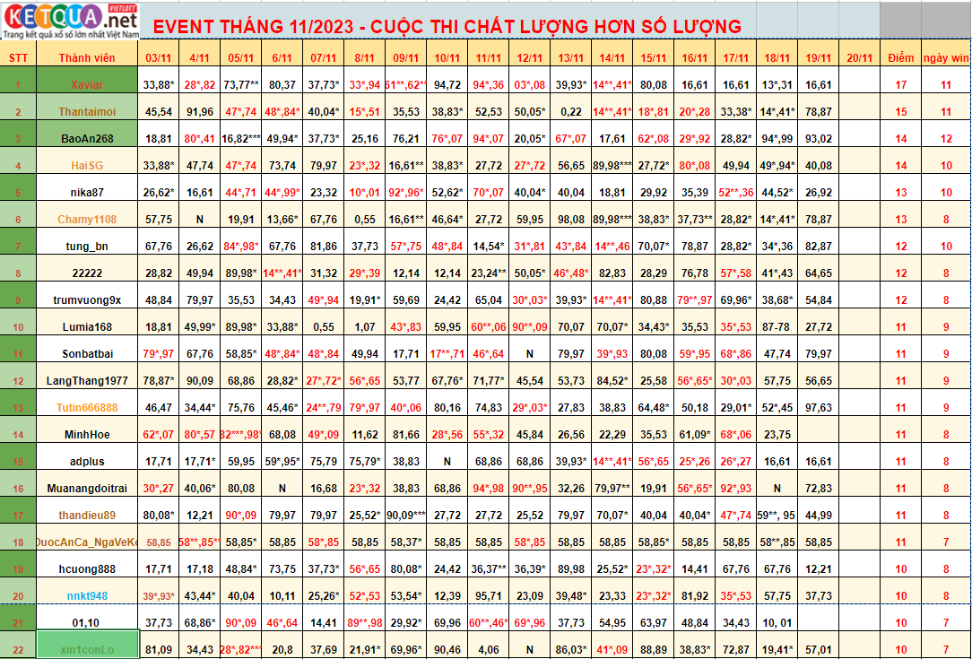Open member Xaviar's name cell
972x659 pixels.
pyautogui.click(x=87, y=85)
